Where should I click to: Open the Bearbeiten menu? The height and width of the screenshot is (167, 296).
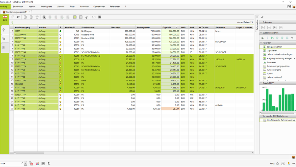tap(18, 7)
